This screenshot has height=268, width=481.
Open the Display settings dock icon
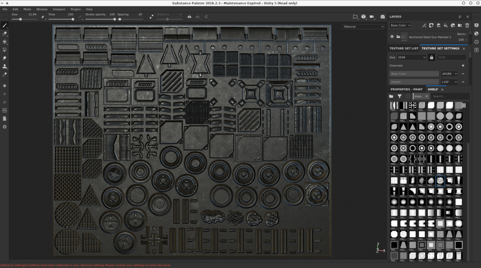[476, 25]
